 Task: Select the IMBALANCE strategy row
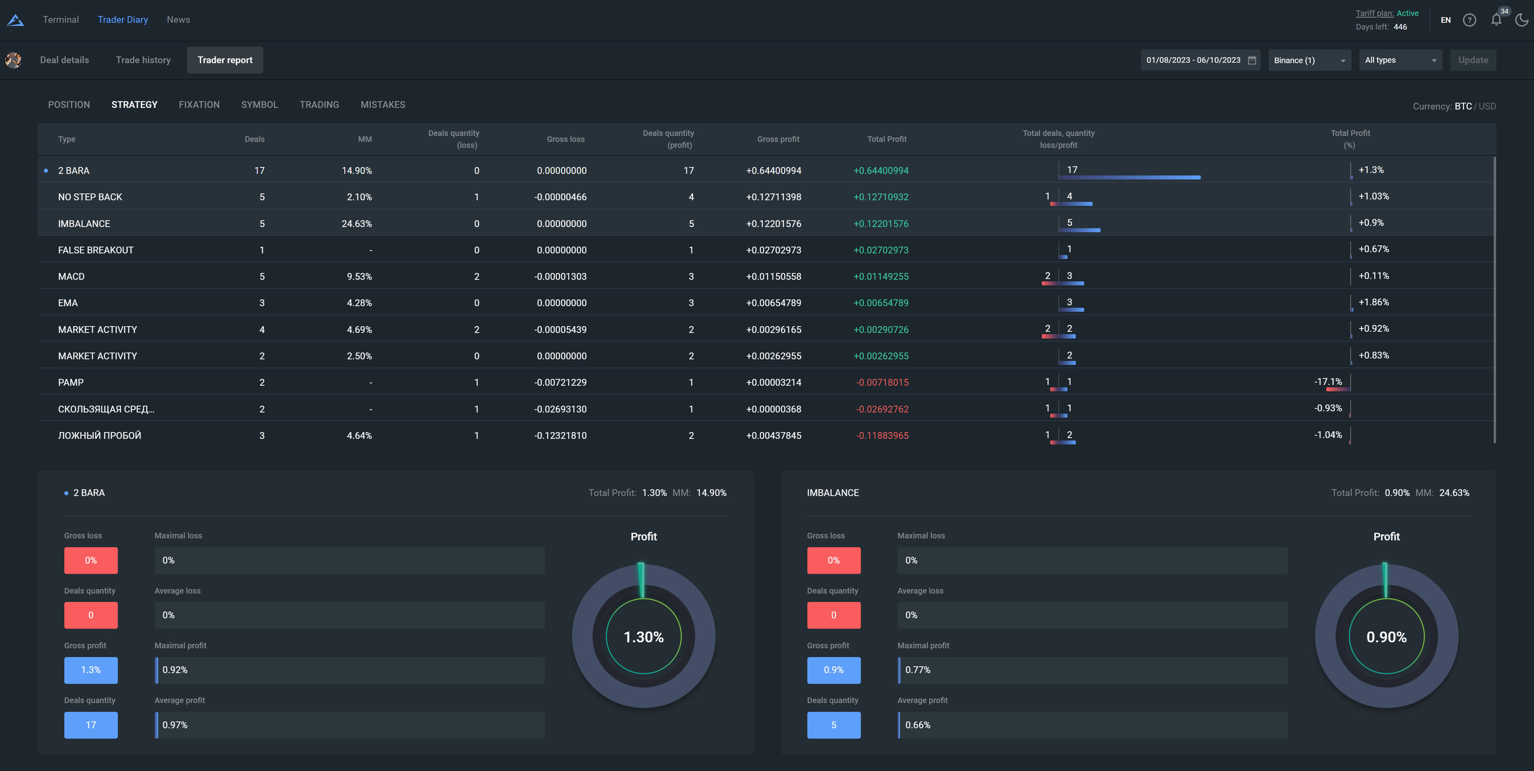tap(84, 224)
